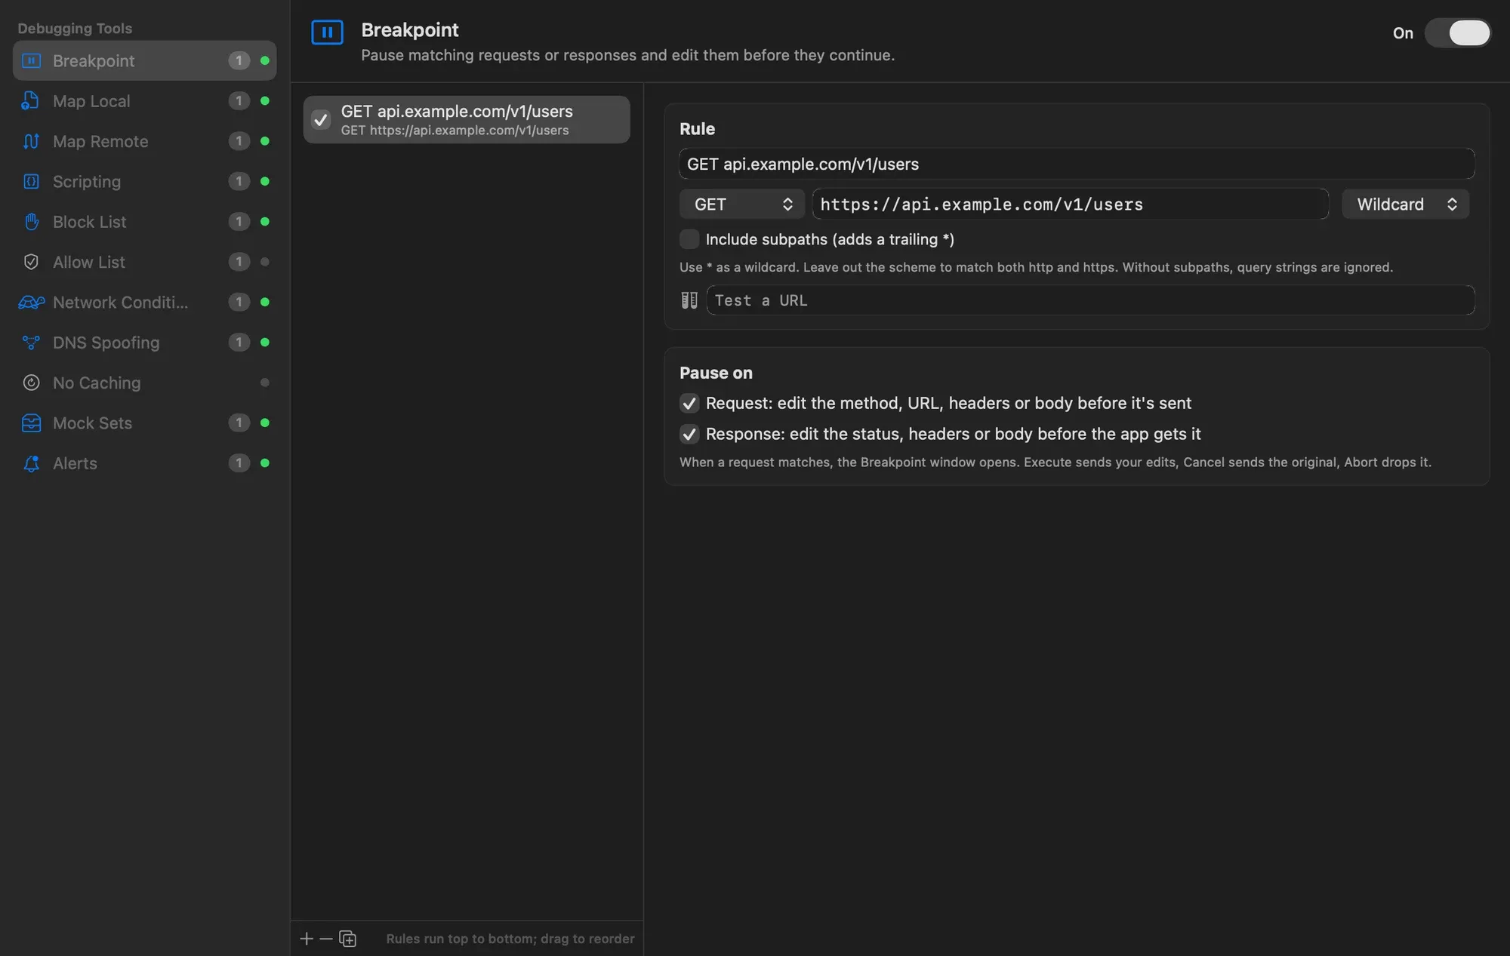Click the 'Debugging Tools' sidebar heading
Image resolution: width=1510 pixels, height=956 pixels.
[75, 28]
